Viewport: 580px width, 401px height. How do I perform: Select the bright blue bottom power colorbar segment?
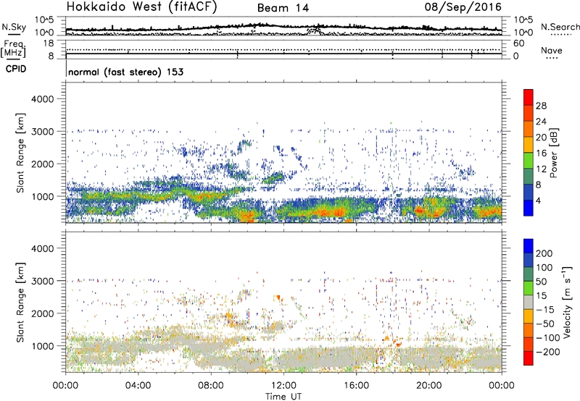[529, 208]
